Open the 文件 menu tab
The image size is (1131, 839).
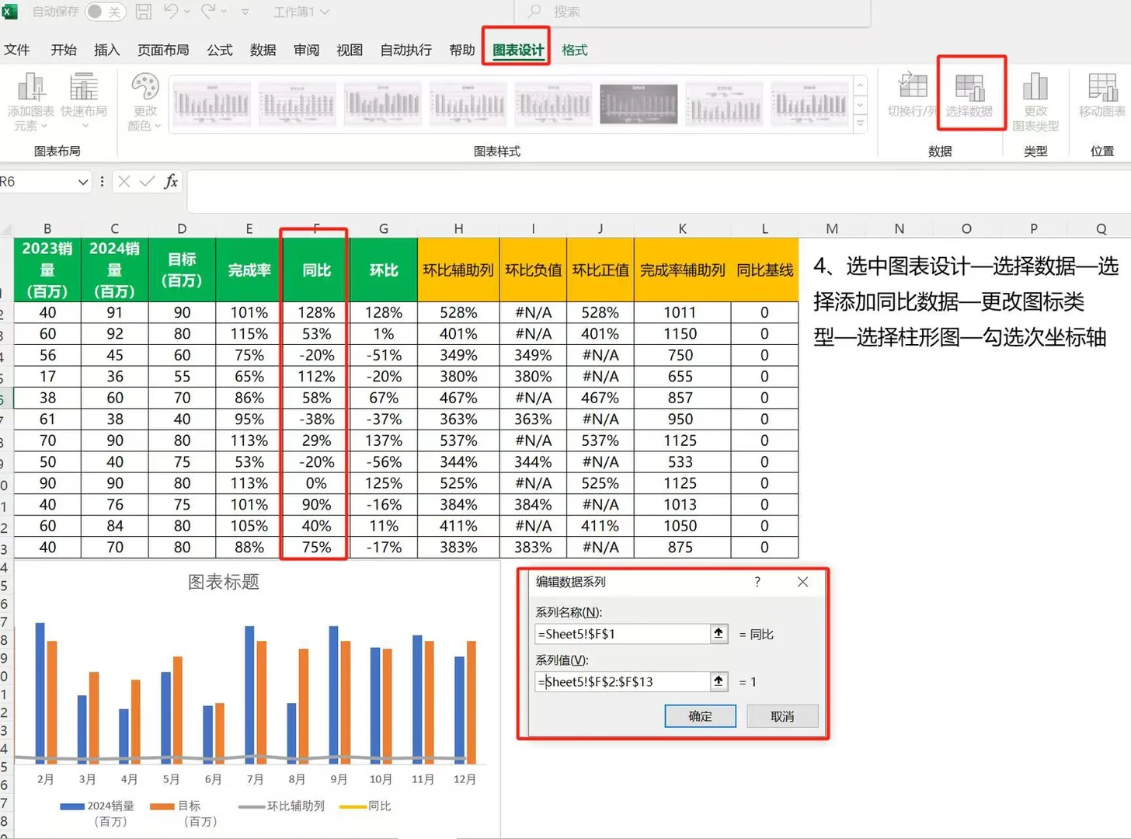point(17,50)
